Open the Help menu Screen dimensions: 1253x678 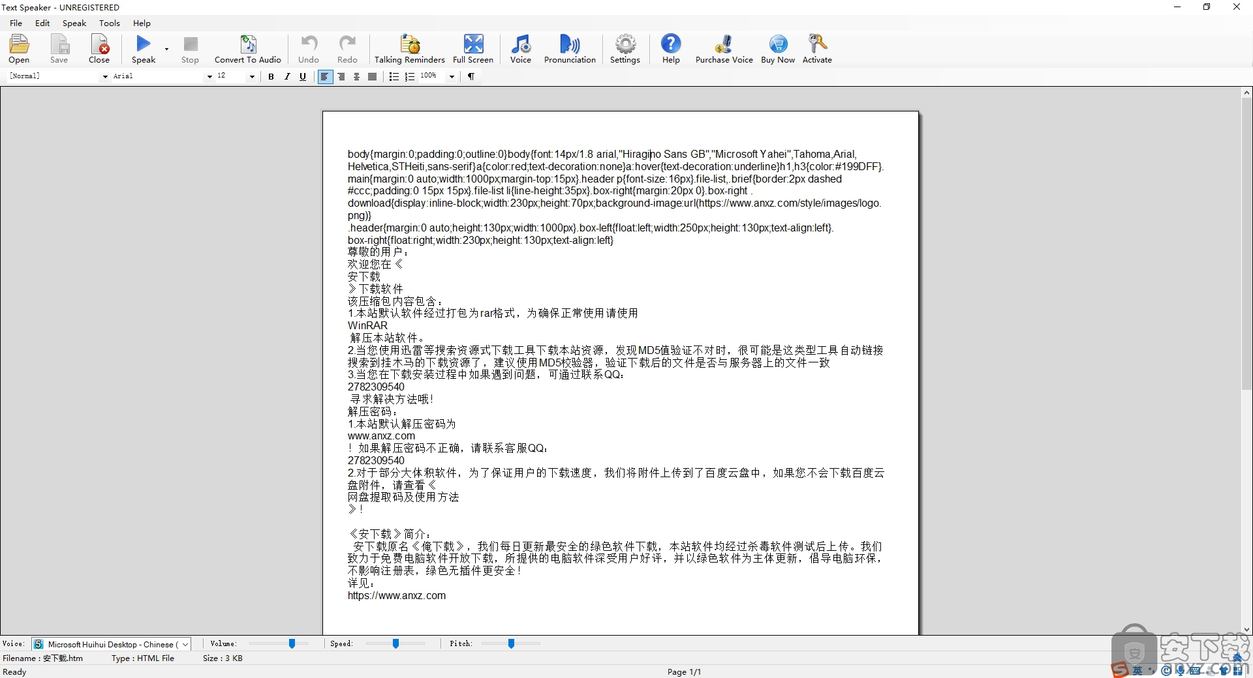click(x=142, y=23)
